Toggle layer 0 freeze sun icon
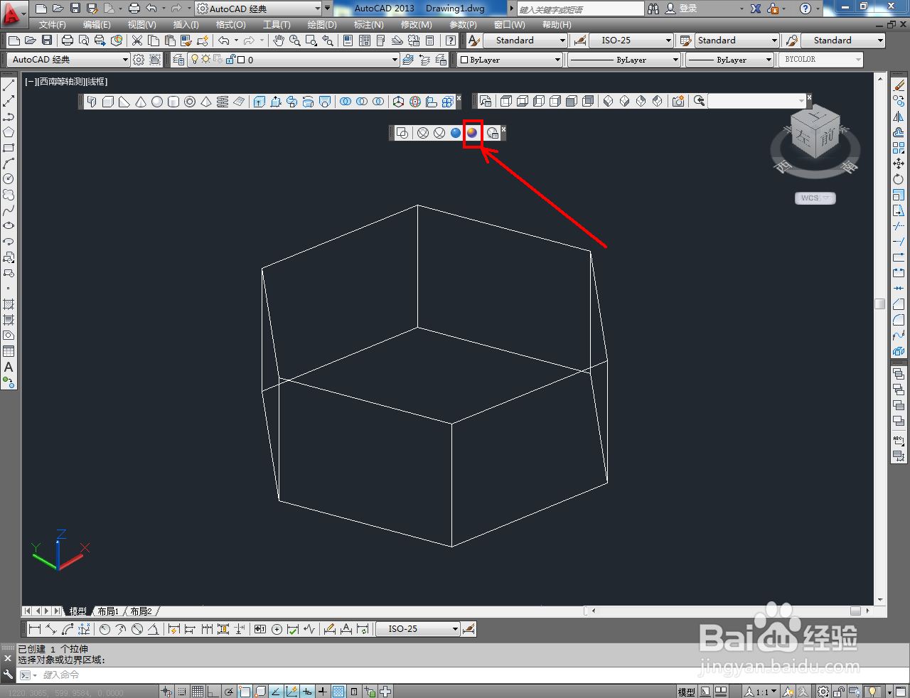Viewport: 910px width, 698px height. (x=206, y=60)
